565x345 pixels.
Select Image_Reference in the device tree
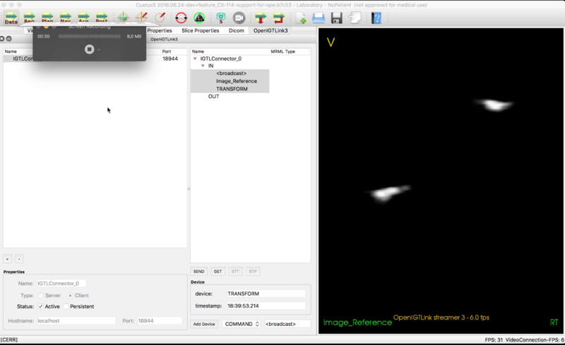pyautogui.click(x=236, y=81)
